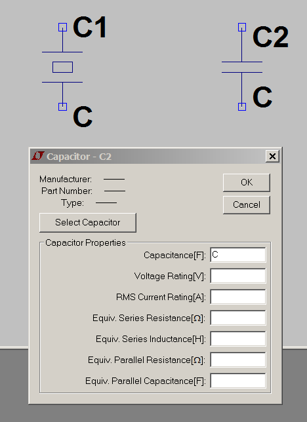
Task: Select bottom terminal pin of C1
Action: click(x=62, y=107)
